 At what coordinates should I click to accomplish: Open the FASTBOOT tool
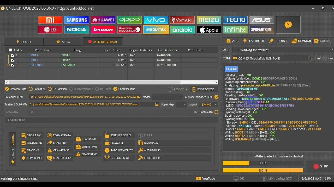coord(254,41)
